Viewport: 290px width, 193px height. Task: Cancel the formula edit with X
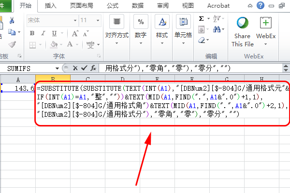(75, 68)
